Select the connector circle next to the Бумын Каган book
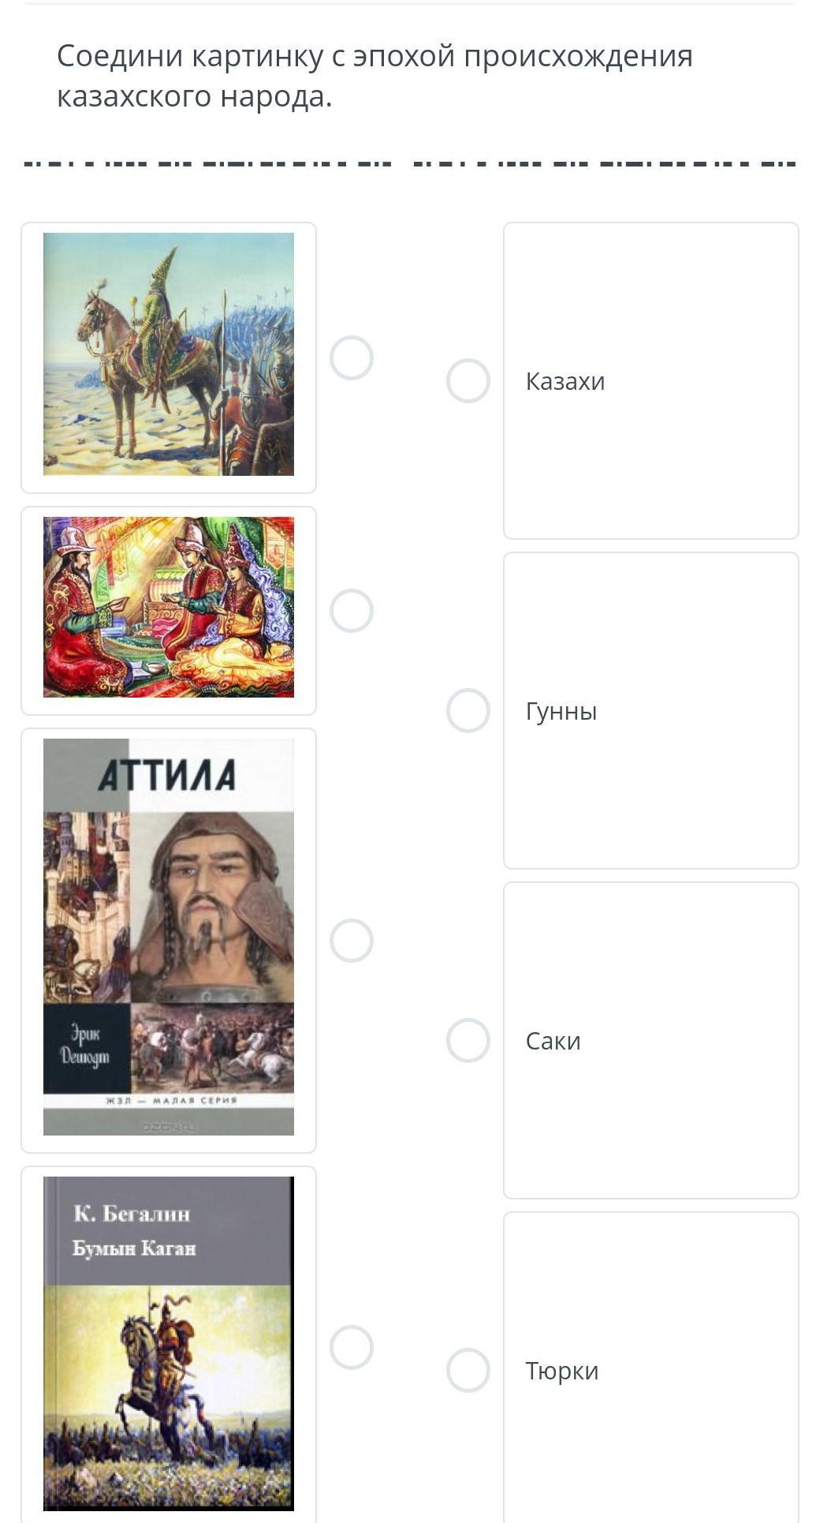816x1523 pixels. [352, 1347]
